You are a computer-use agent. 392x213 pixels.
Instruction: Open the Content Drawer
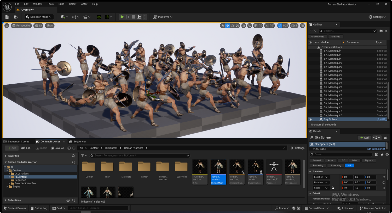15,208
